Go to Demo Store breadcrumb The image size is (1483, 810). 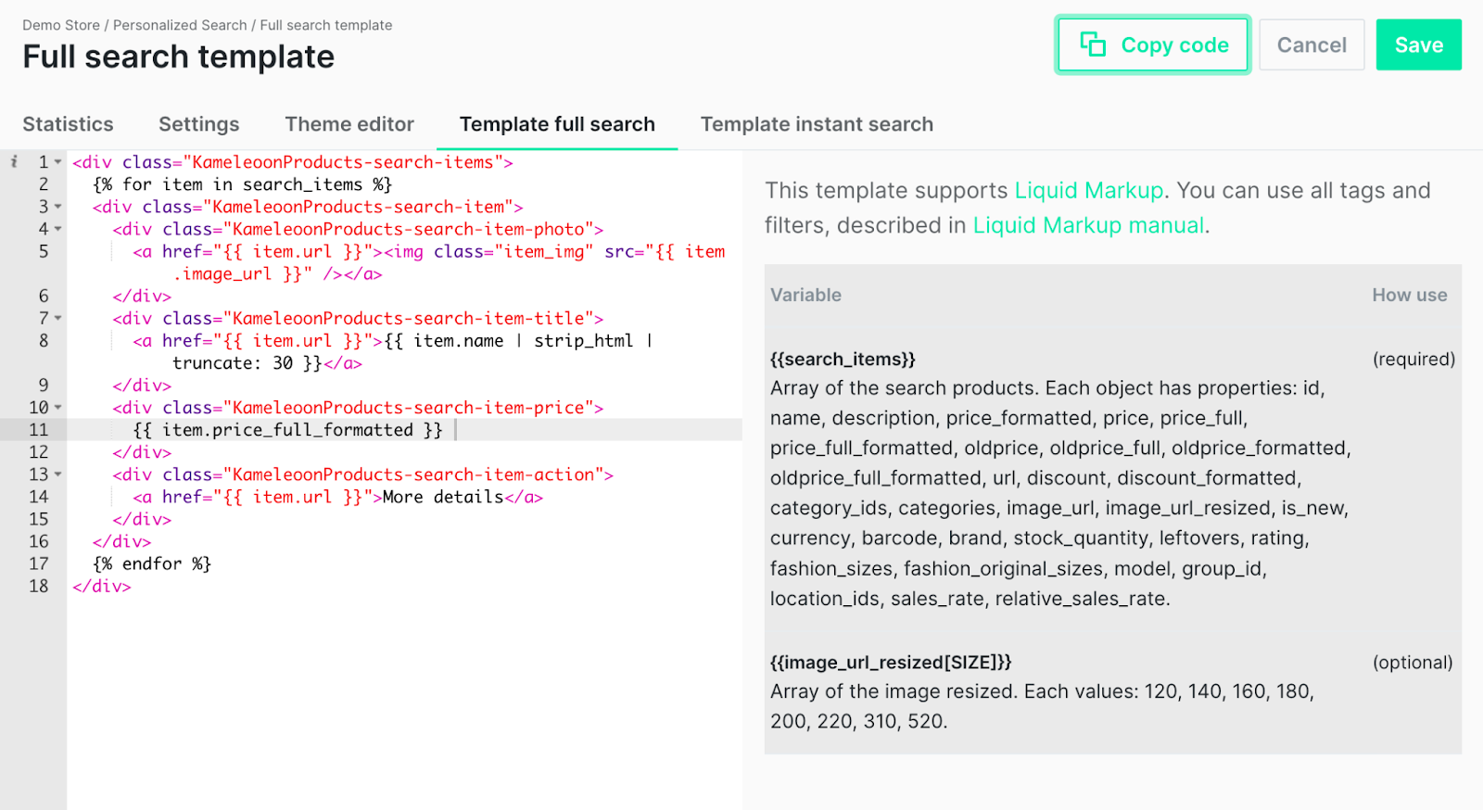[61, 25]
